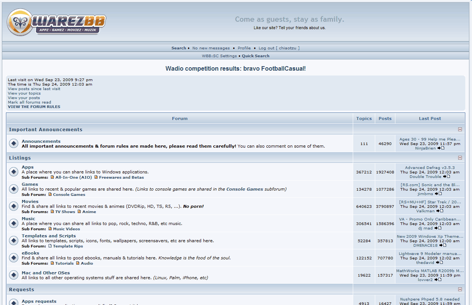Image resolution: width=472 pixels, height=305 pixels.
Task: Click folder icon next to Music Videos
Action: (x=50, y=229)
